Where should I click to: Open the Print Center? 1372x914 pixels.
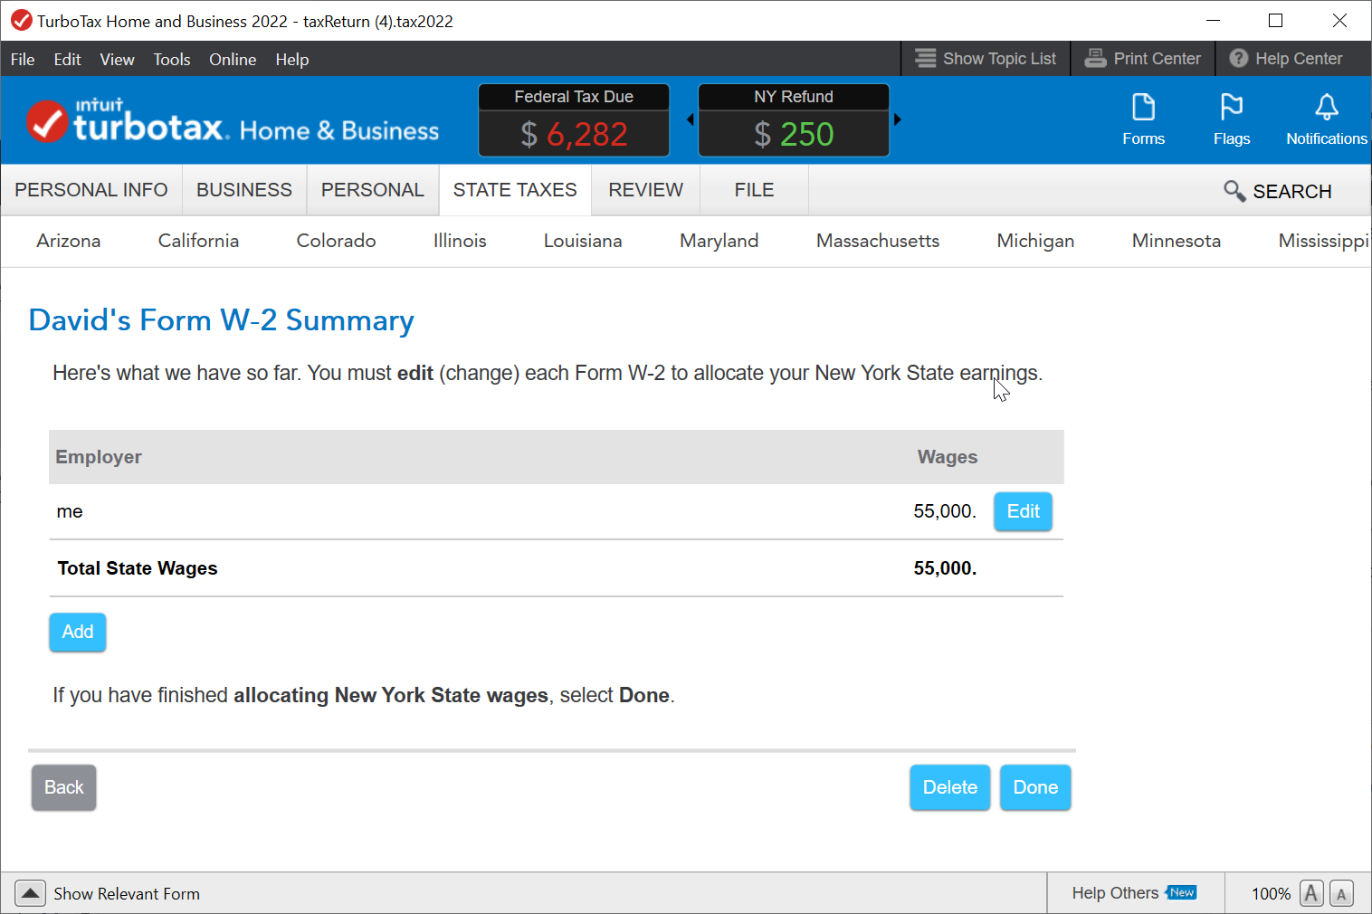tap(1142, 59)
